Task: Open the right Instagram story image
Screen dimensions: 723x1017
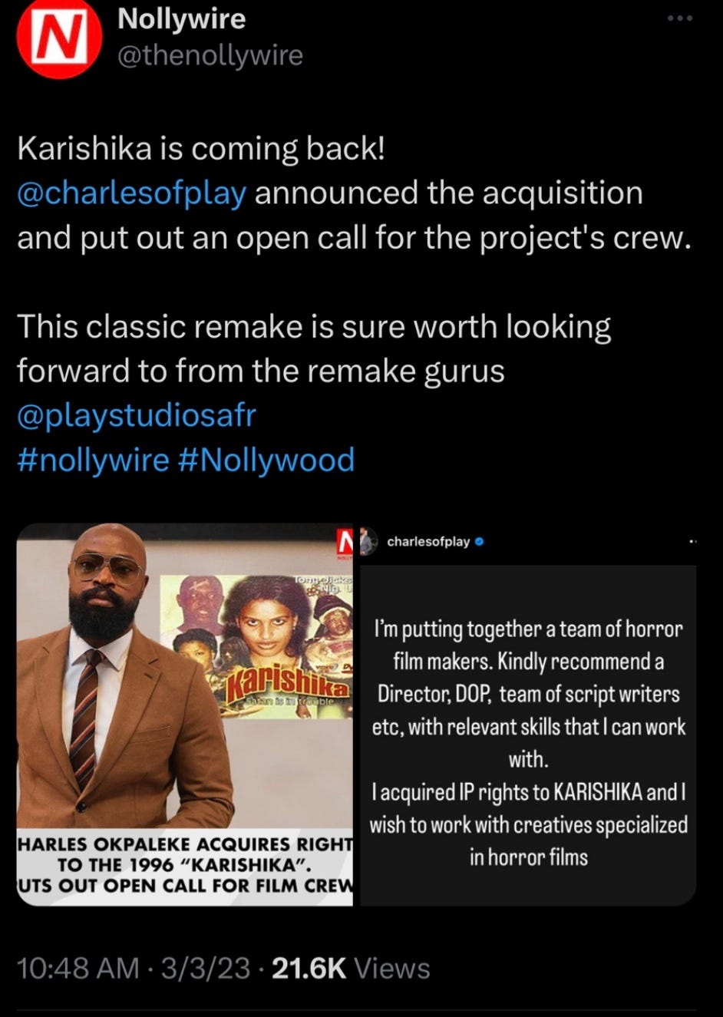Action: click(528, 715)
